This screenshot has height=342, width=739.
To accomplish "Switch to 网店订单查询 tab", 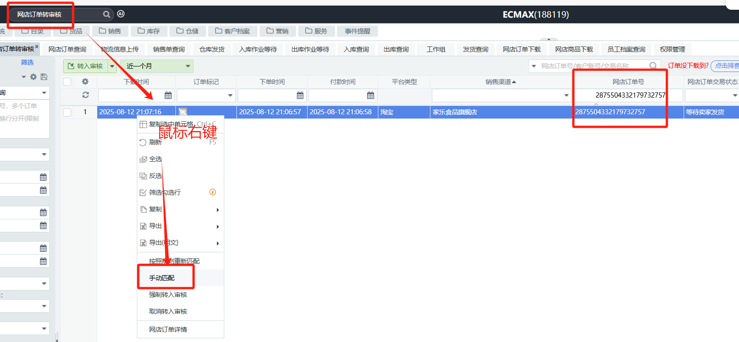I will [67, 49].
